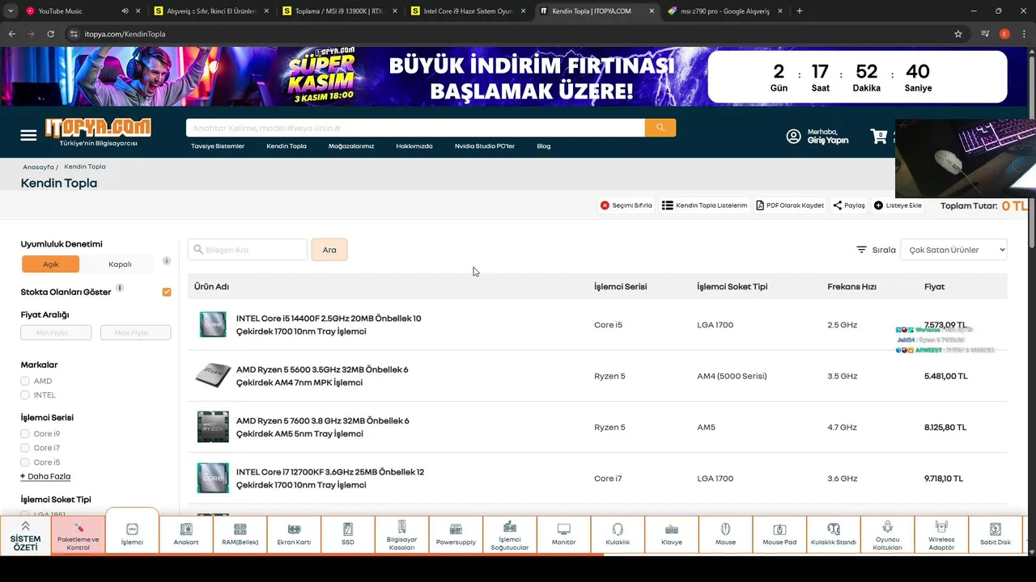This screenshot has width=1036, height=582.
Task: Open Paketleme ve Kontrol in bottom bar
Action: point(79,533)
